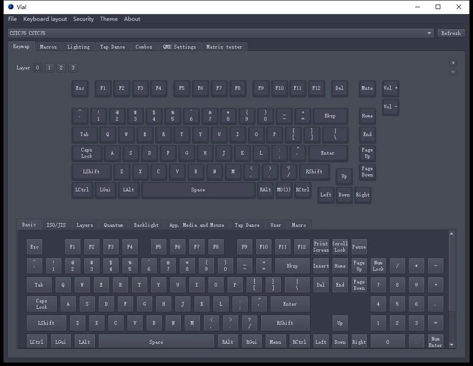
Task: Open the App, Media and Mouse tab
Action: (x=196, y=225)
